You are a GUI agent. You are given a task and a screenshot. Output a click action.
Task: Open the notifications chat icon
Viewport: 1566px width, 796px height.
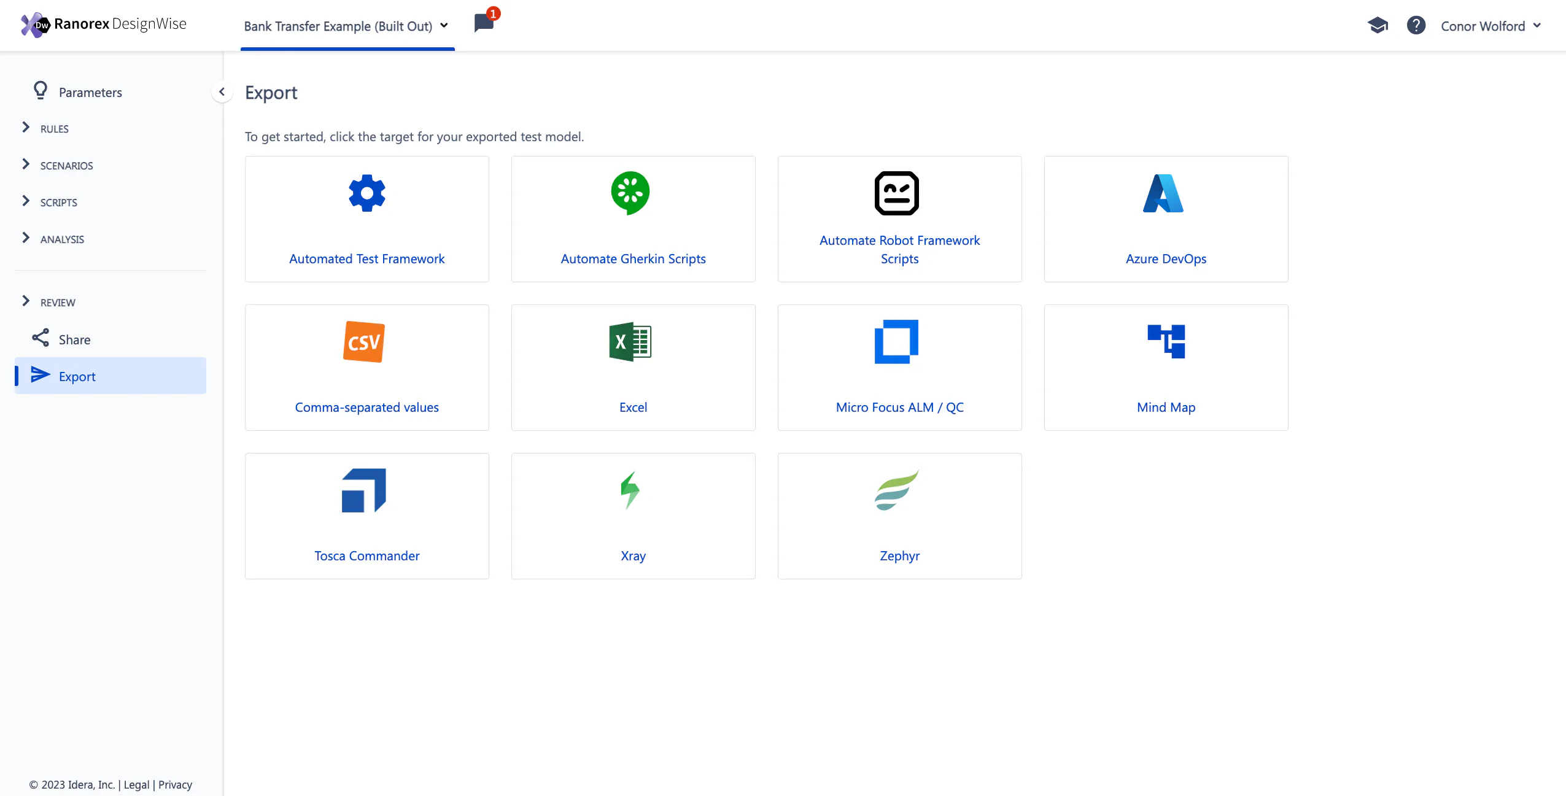484,23
